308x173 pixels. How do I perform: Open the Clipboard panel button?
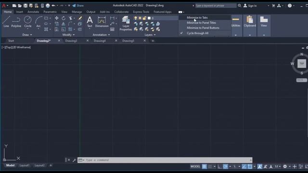point(250,25)
